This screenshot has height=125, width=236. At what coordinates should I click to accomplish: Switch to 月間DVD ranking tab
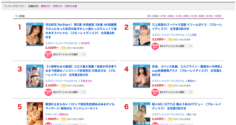point(57,6)
